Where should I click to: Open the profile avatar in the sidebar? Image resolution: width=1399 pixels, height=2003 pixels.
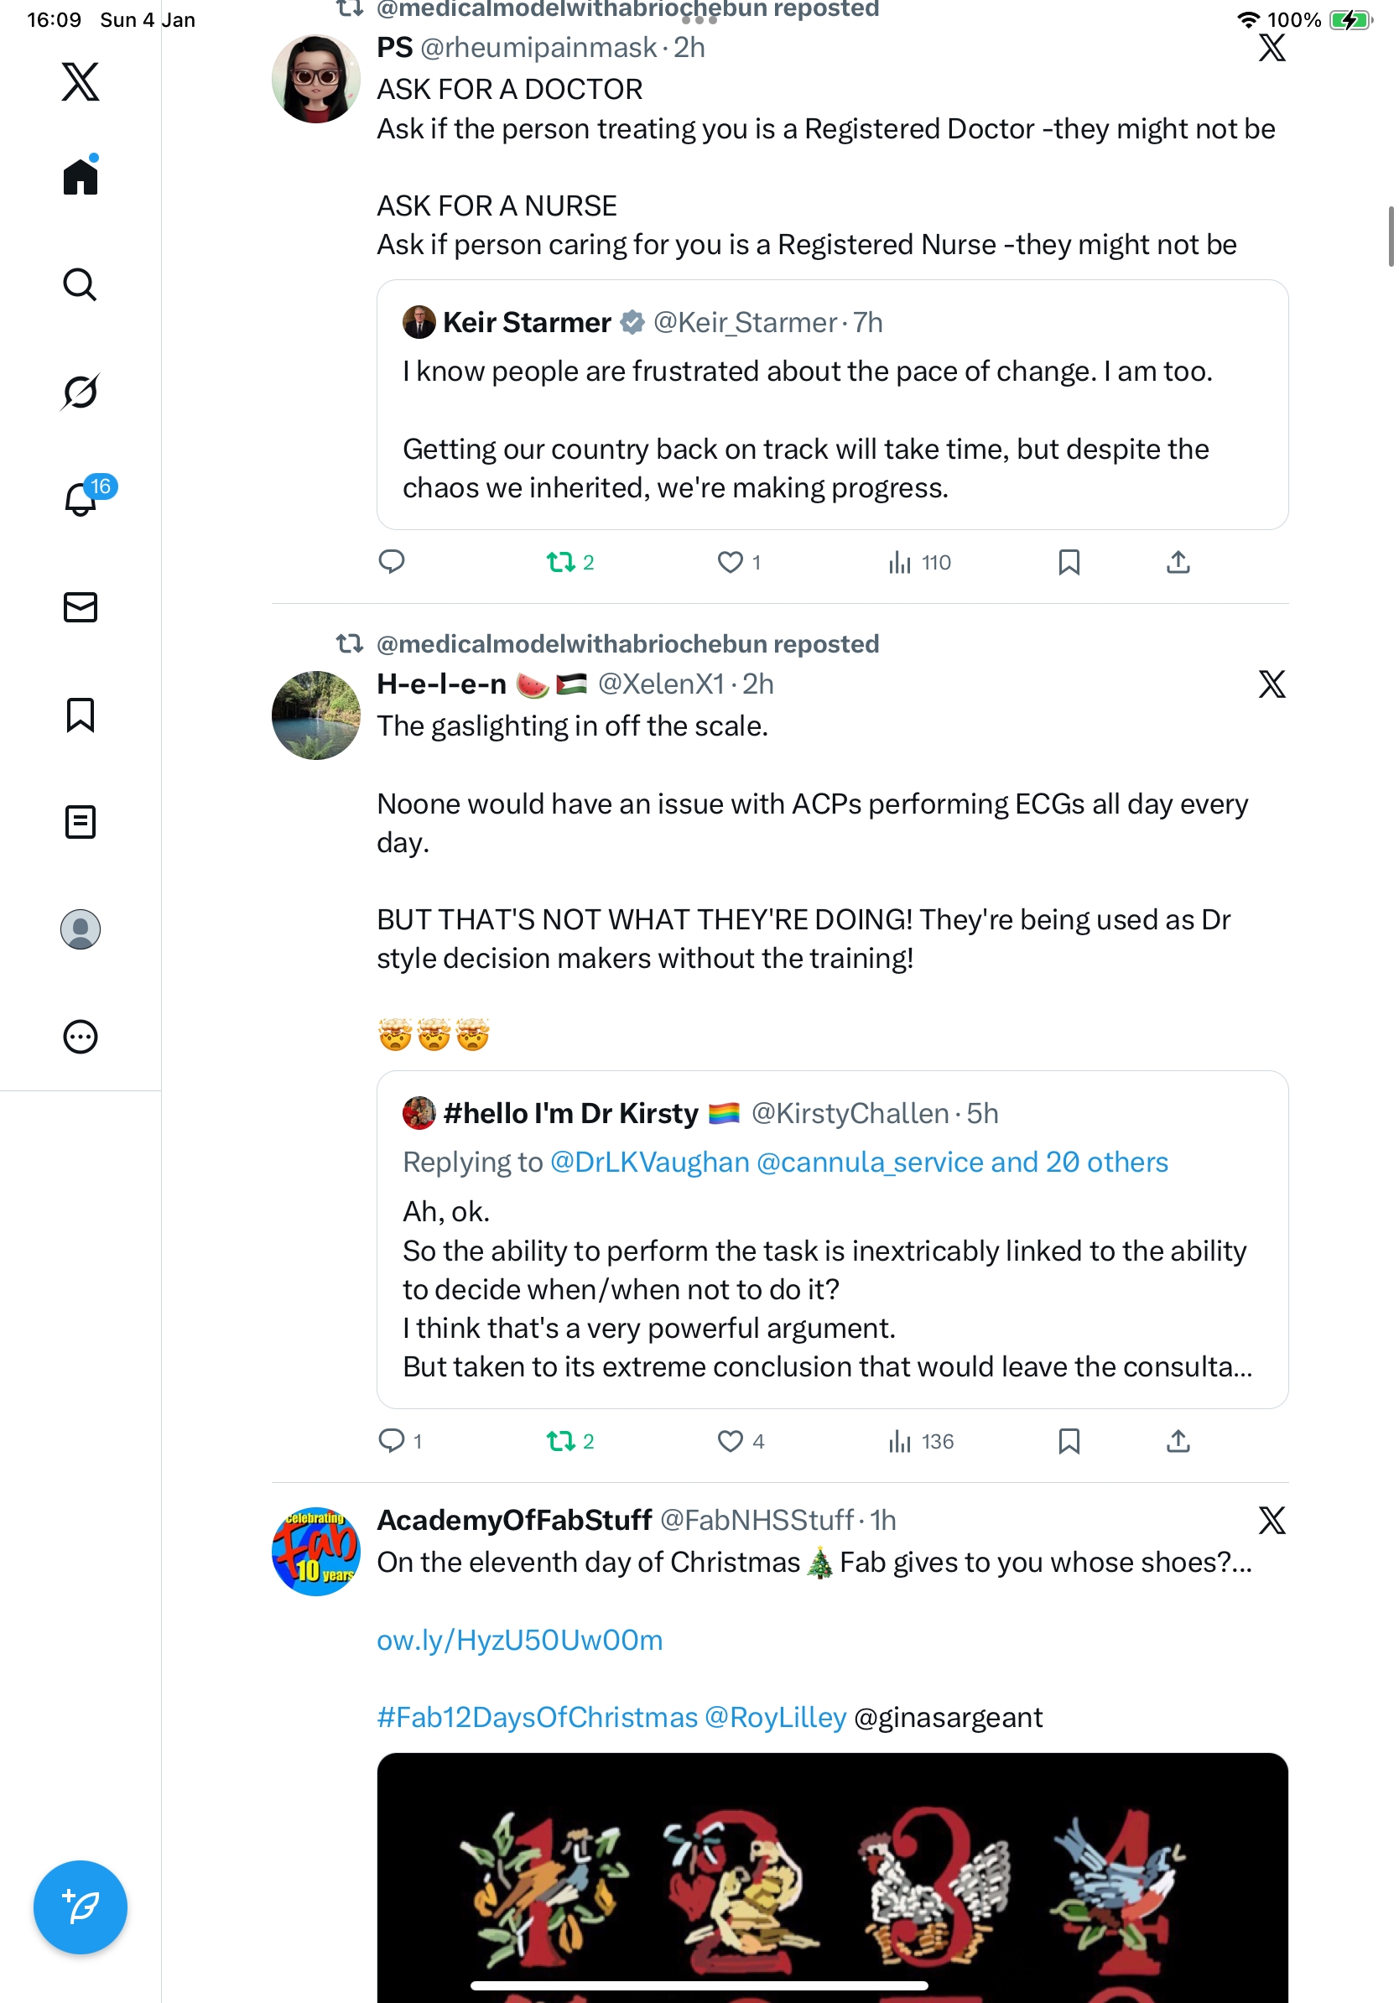pos(81,929)
